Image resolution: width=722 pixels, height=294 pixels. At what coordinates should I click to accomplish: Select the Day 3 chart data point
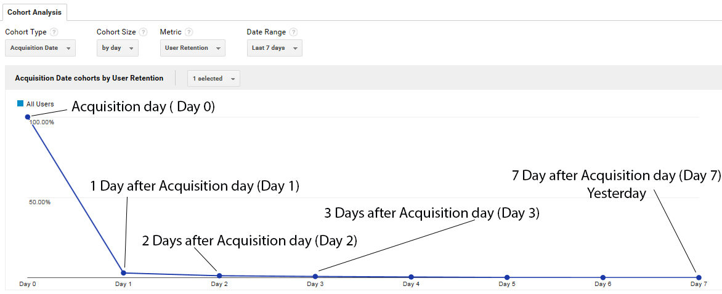click(x=315, y=277)
